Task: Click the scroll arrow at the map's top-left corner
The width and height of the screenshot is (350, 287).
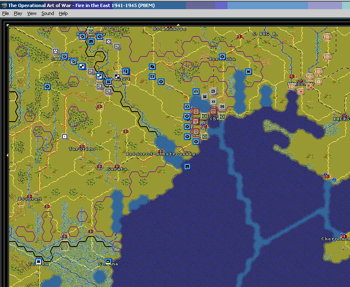Action: point(8,25)
